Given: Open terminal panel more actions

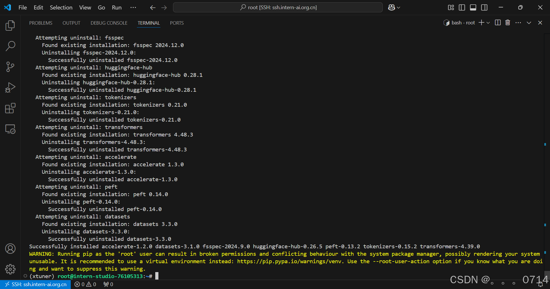Looking at the screenshot, I should pyautogui.click(x=518, y=23).
